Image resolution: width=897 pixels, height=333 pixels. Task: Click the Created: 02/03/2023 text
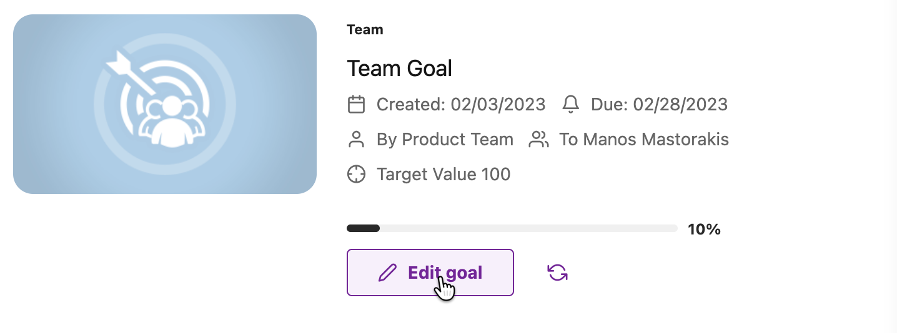coord(461,104)
